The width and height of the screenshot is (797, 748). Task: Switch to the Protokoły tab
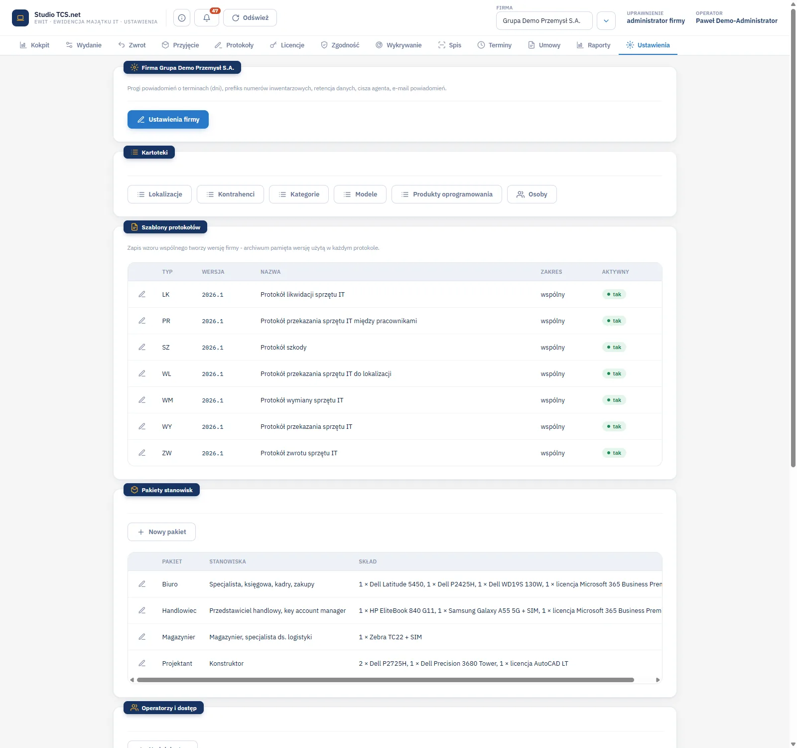pos(234,45)
